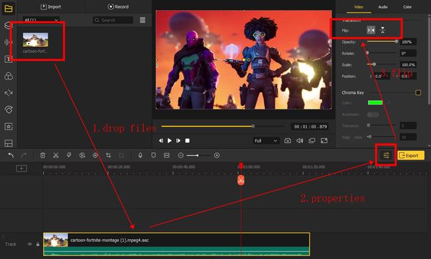431x259 pixels.
Task: Switch to the Color properties tab
Action: [407, 7]
